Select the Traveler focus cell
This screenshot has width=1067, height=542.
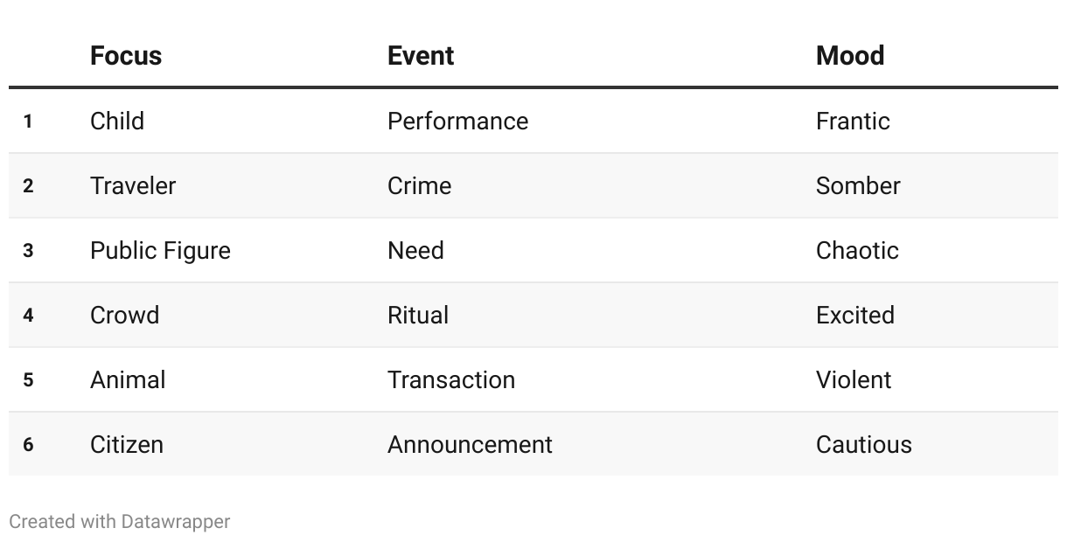133,185
